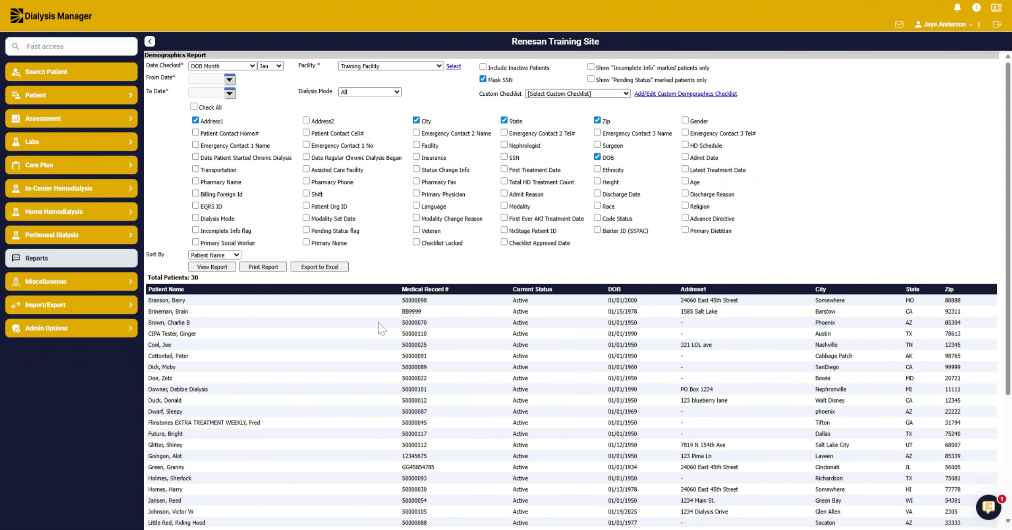Screen dimensions: 1012x530
Task: Open the Dialysis Mode All dropdown
Action: pos(370,92)
